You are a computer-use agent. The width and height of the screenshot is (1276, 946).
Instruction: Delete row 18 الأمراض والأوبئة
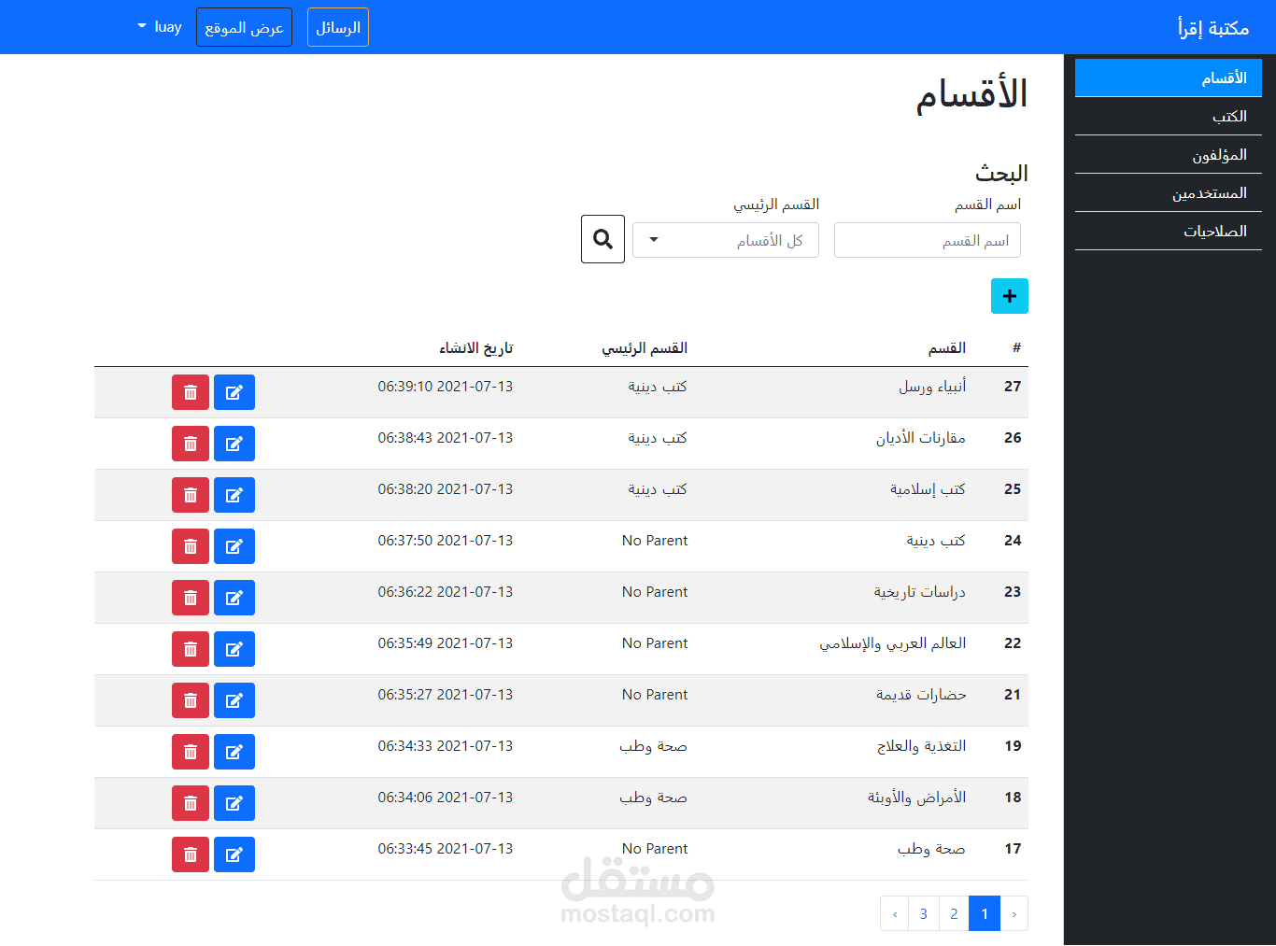pyautogui.click(x=191, y=803)
